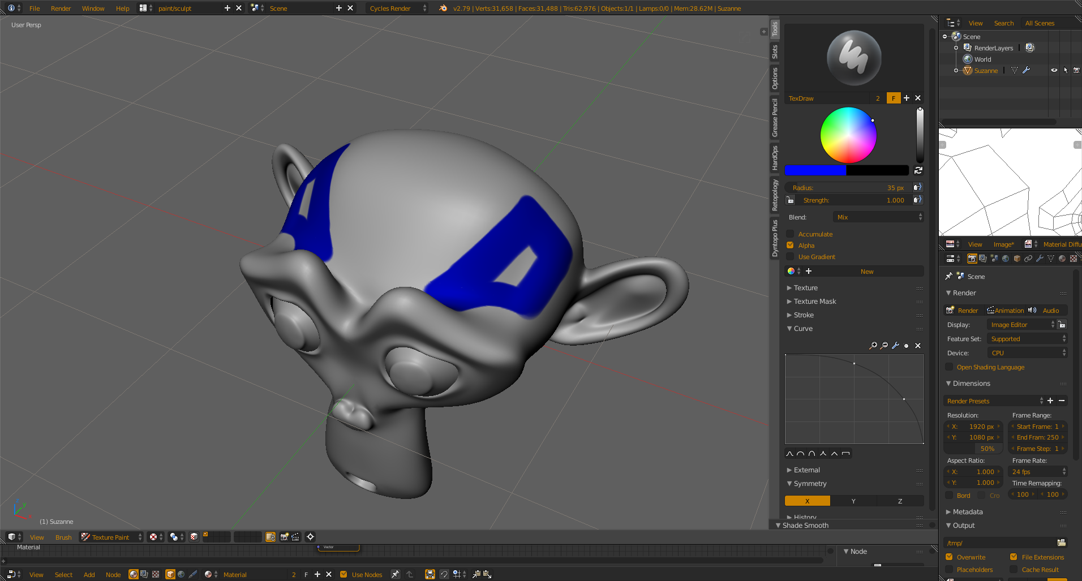Open the Texture Paint mode dropdown

(111, 537)
